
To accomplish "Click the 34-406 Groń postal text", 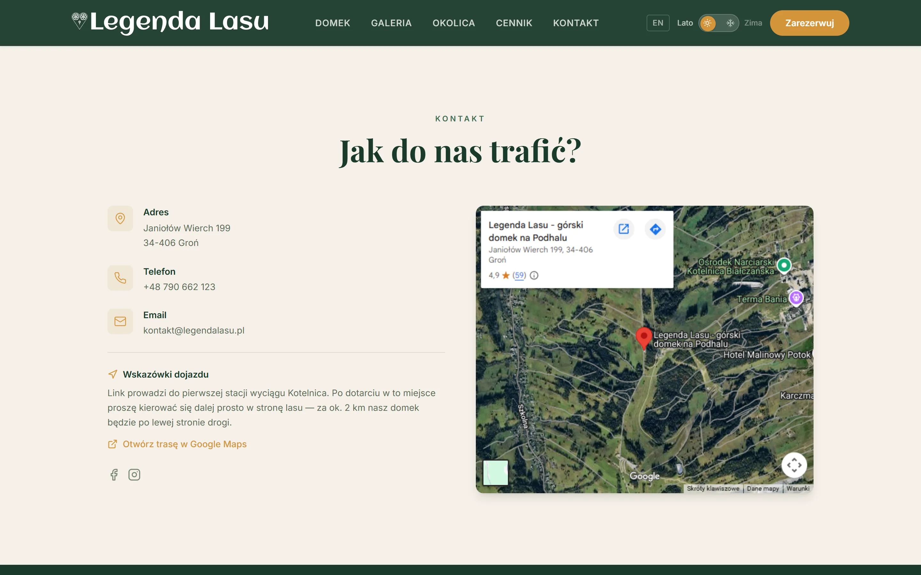I will (x=171, y=243).
